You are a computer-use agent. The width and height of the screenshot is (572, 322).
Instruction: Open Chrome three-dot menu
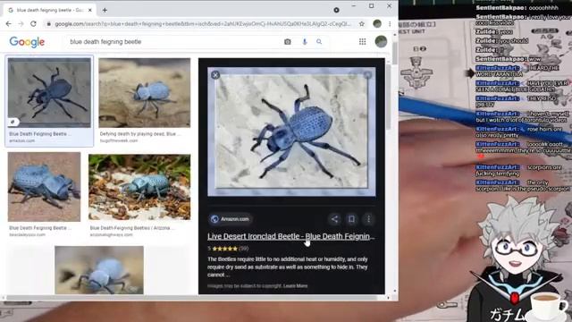point(390,24)
